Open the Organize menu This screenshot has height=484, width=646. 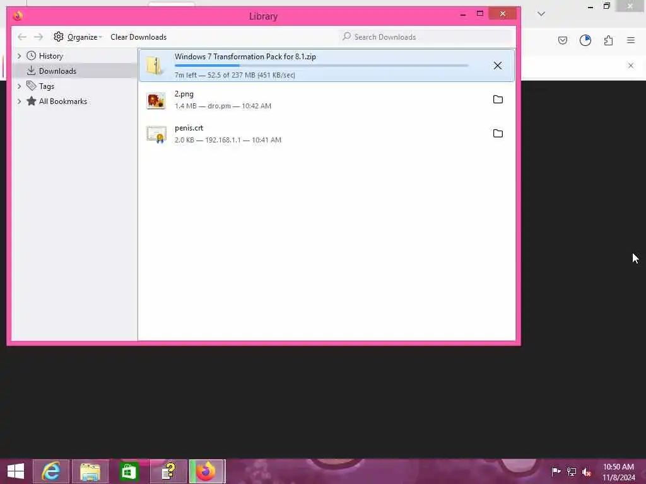point(78,37)
